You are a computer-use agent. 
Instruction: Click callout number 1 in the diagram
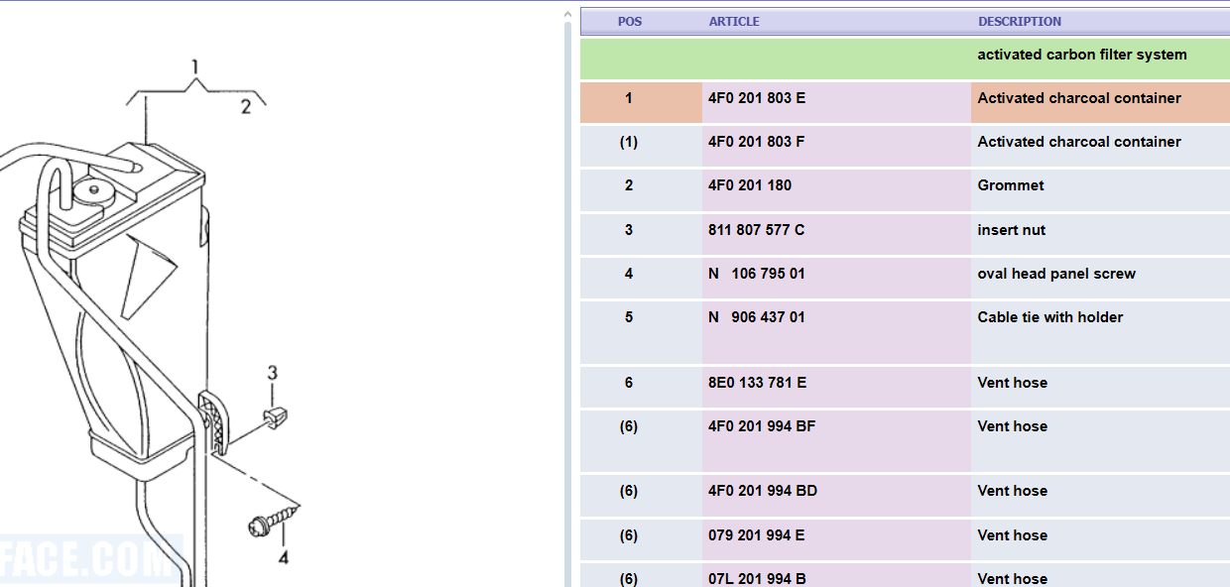point(195,67)
